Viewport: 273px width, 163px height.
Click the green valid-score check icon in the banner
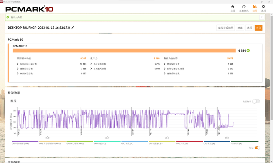pos(8,17)
